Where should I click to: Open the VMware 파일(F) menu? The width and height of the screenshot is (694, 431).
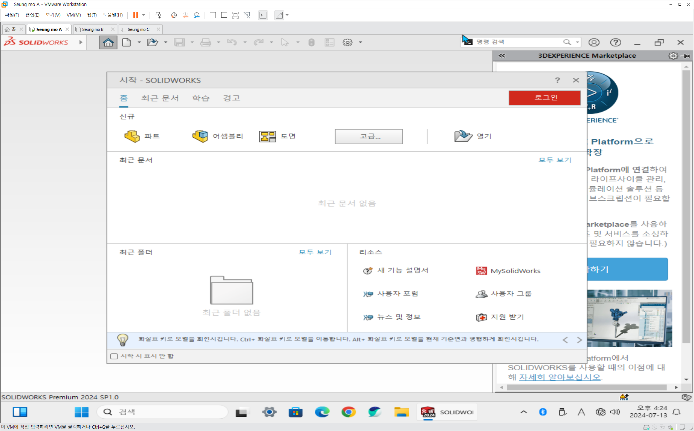tap(12, 15)
